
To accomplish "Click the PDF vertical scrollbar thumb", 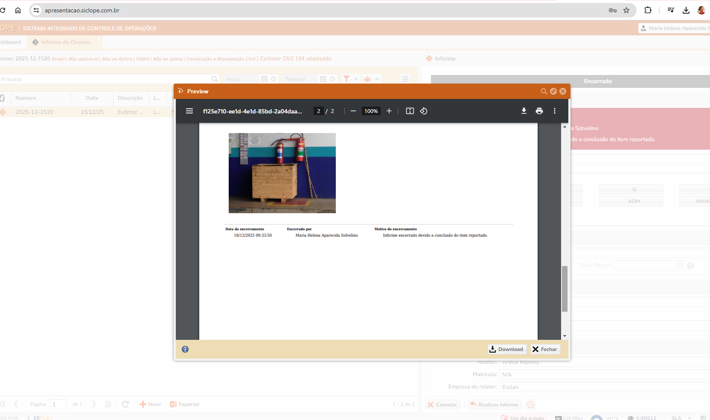I will click(x=565, y=289).
